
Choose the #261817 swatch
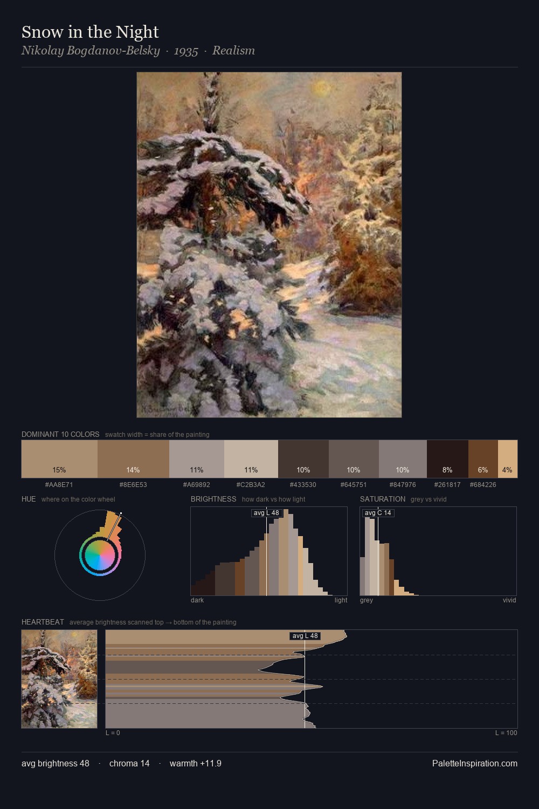(447, 459)
